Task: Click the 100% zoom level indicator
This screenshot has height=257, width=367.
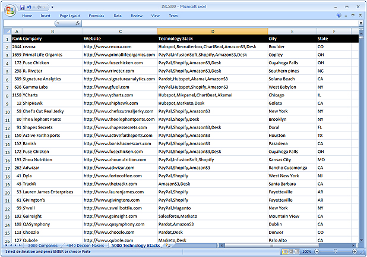Action: click(306, 252)
